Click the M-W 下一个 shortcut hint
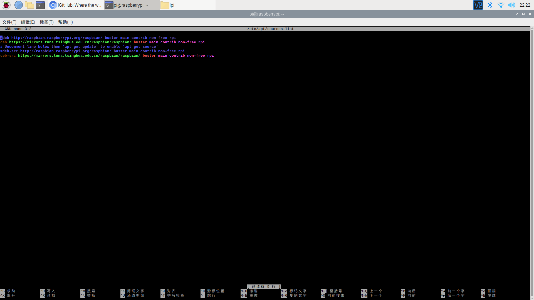 click(372, 296)
